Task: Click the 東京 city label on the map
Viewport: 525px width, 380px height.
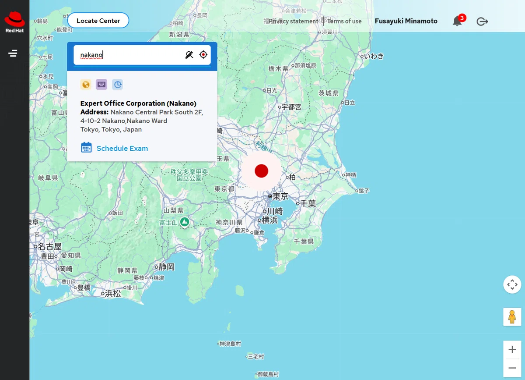Action: pyautogui.click(x=280, y=196)
